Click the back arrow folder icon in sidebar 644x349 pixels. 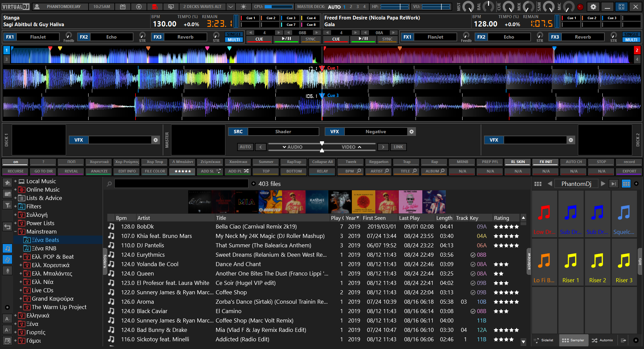click(x=7, y=227)
